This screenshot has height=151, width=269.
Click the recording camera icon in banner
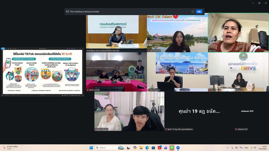[68, 11]
